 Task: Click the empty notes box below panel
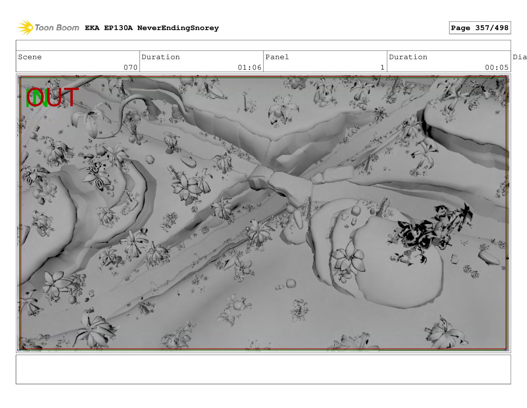pyautogui.click(x=263, y=369)
